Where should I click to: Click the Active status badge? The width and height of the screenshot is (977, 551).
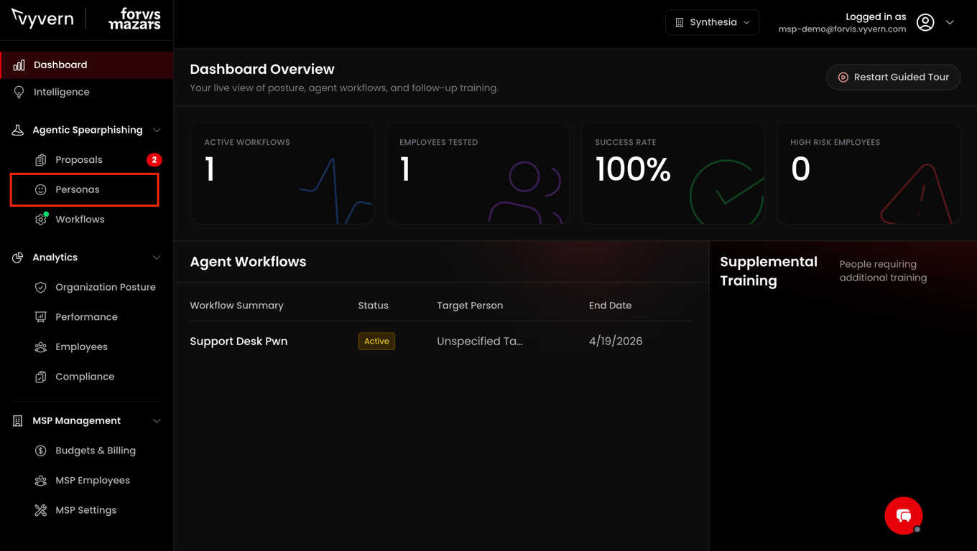(376, 342)
